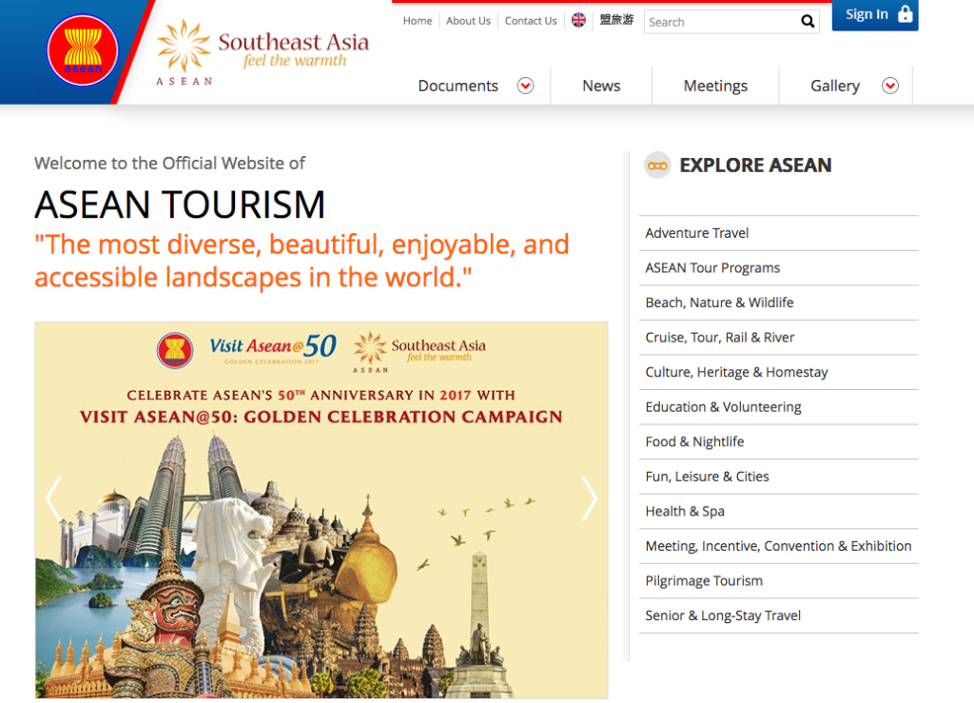
Task: Open the Contact Us link
Action: [531, 21]
